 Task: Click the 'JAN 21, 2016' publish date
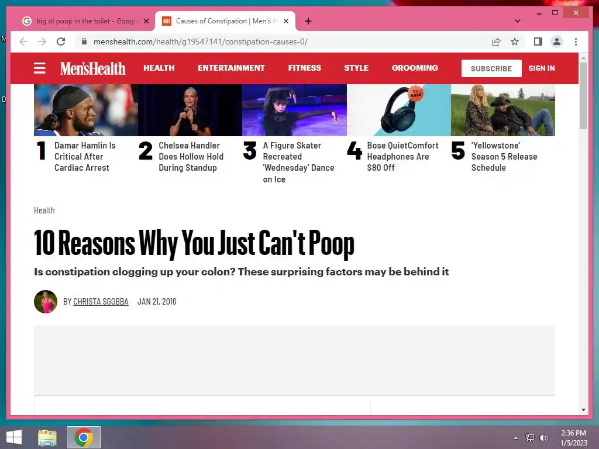(157, 302)
